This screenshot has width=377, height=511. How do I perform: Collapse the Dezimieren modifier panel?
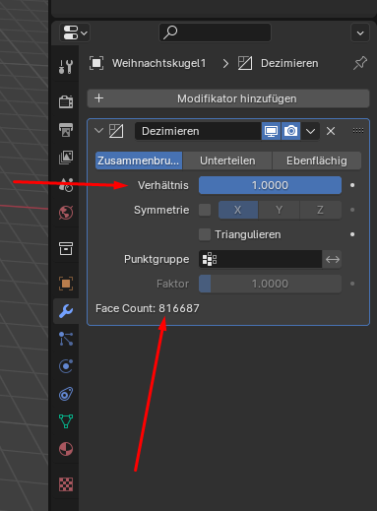(x=98, y=131)
